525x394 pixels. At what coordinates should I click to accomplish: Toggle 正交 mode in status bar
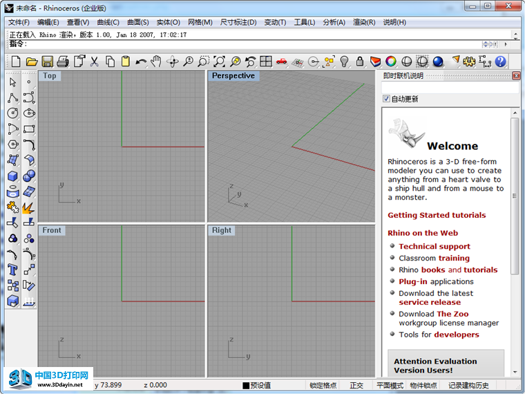[x=356, y=385]
